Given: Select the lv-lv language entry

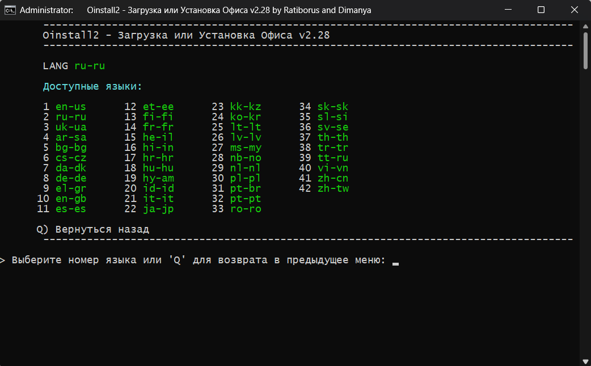Looking at the screenshot, I should (x=246, y=137).
